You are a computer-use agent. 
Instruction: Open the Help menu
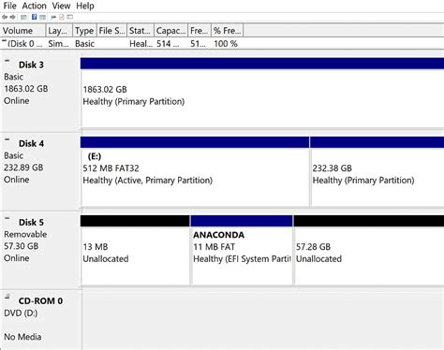point(85,6)
